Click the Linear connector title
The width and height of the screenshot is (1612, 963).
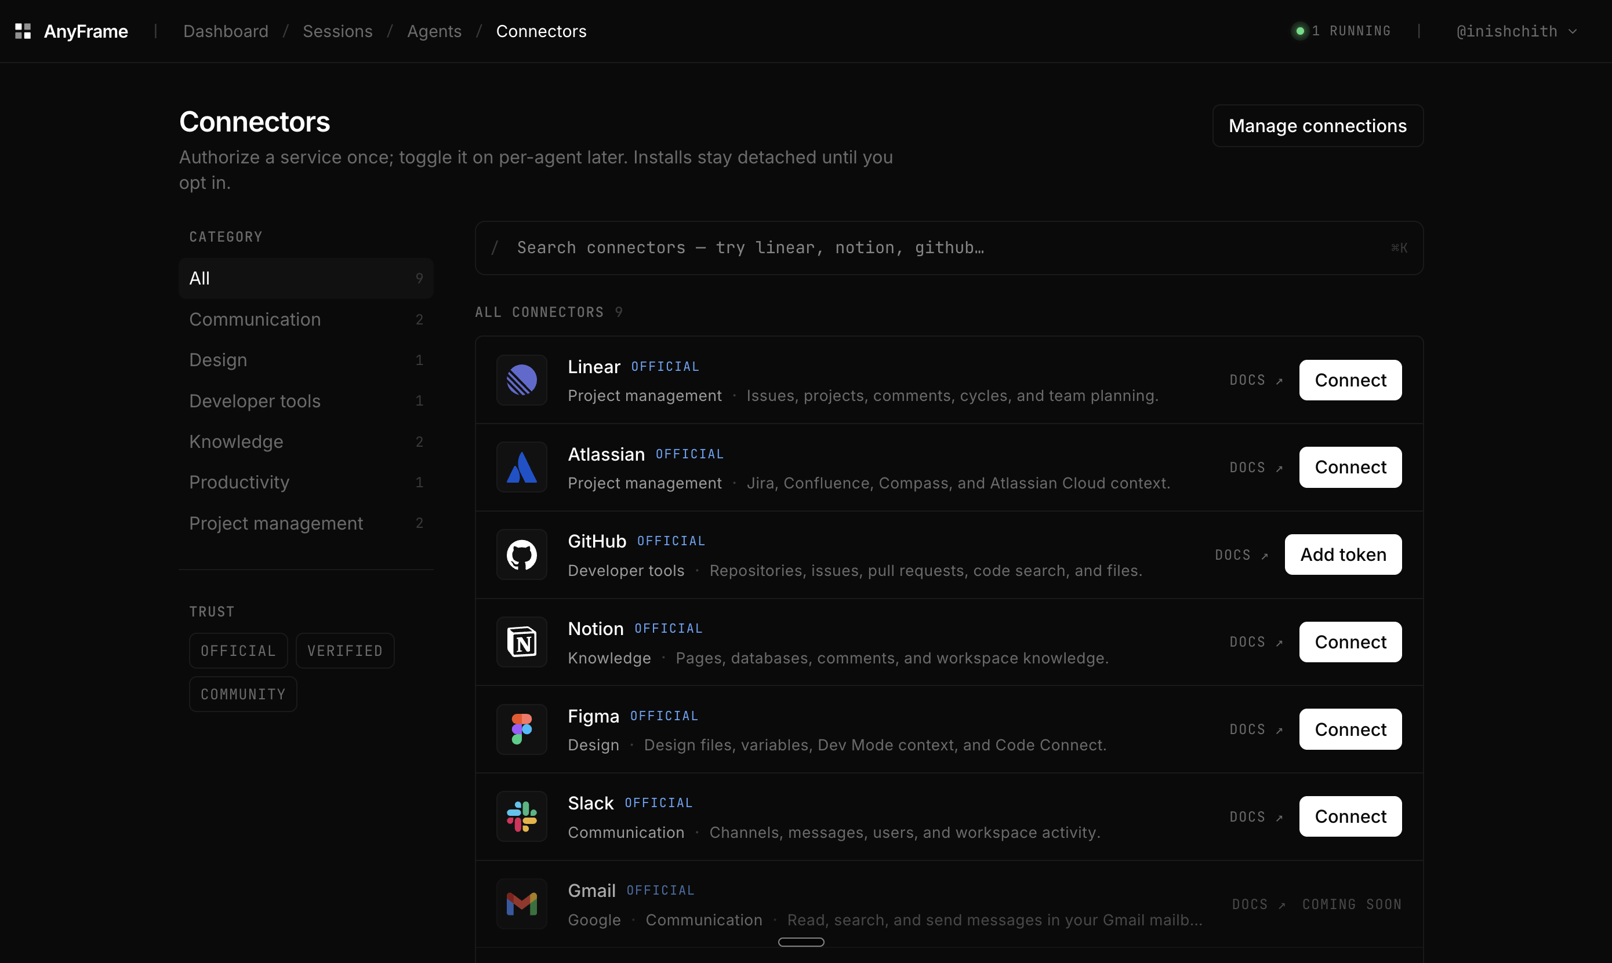pyautogui.click(x=593, y=367)
